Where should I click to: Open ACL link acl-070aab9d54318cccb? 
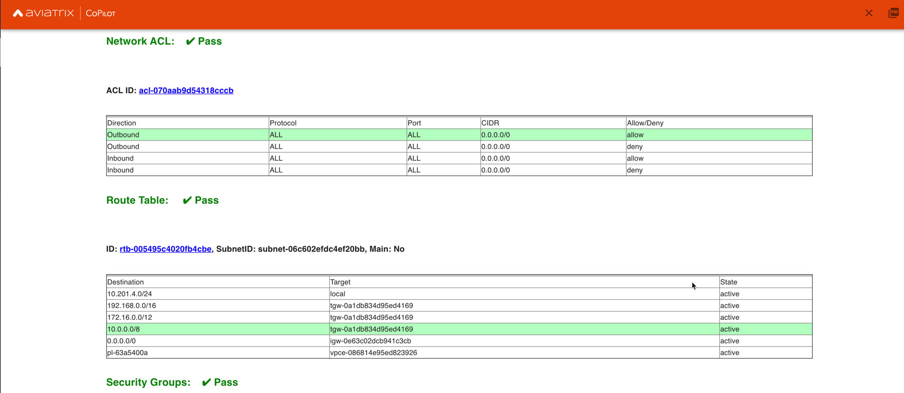(186, 91)
